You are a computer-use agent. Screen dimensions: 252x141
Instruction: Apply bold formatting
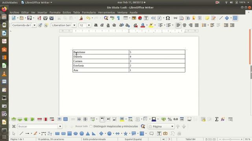(96, 25)
